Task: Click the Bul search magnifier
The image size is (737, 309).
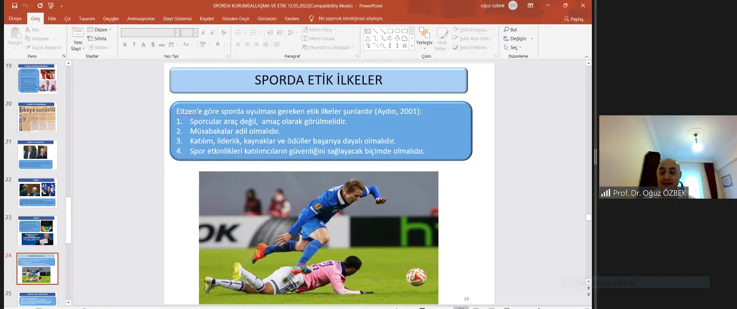Action: [506, 30]
